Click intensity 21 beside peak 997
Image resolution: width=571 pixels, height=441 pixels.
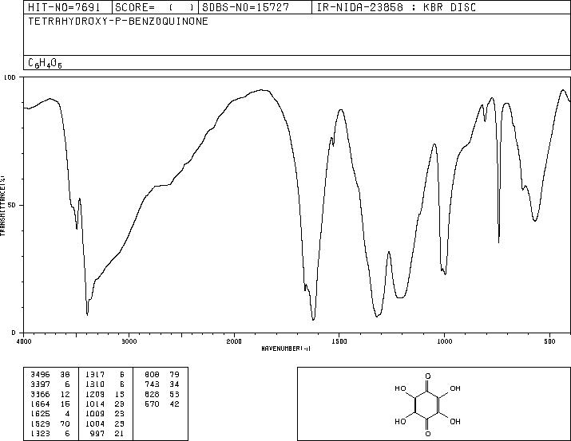coord(120,433)
